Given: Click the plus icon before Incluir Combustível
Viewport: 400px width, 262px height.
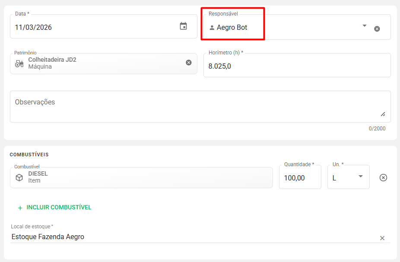Looking at the screenshot, I should pyautogui.click(x=20, y=208).
